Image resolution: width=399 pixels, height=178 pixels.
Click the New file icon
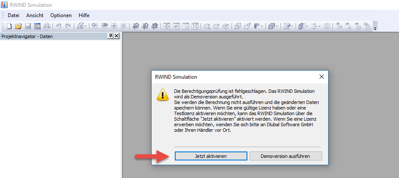click(9, 26)
